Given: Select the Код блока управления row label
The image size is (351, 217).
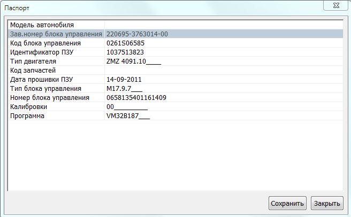Looking at the screenshot, I should point(45,43).
